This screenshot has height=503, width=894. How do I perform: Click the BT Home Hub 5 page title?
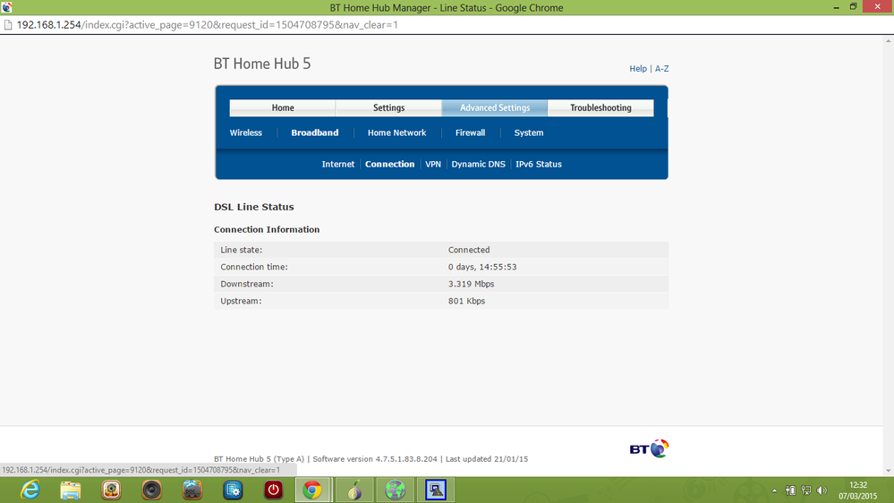pyautogui.click(x=262, y=64)
